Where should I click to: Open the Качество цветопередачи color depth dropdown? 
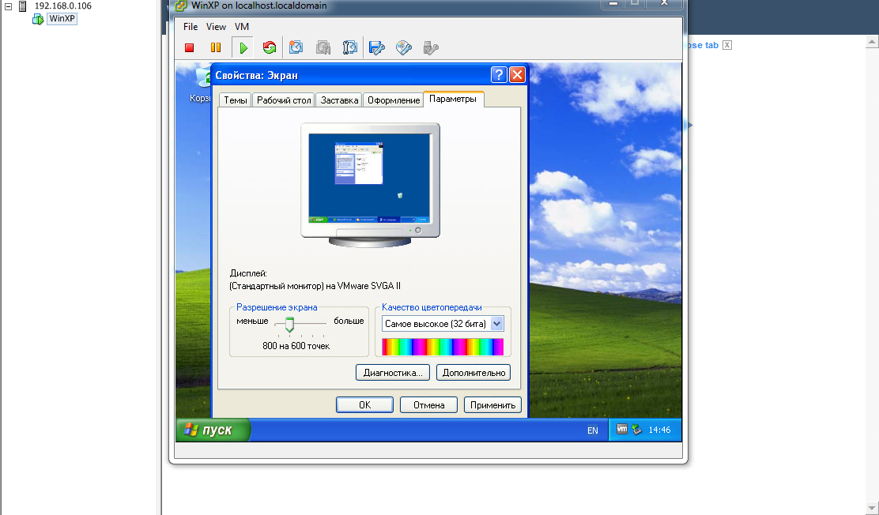[x=496, y=323]
